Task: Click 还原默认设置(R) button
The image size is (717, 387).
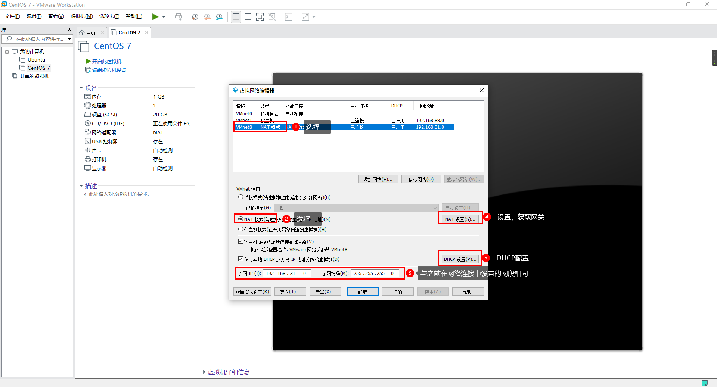Action: coord(252,291)
